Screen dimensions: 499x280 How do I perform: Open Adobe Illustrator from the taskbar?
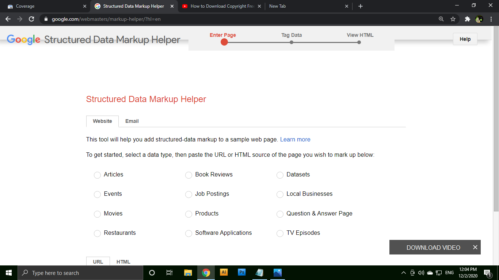point(224,272)
